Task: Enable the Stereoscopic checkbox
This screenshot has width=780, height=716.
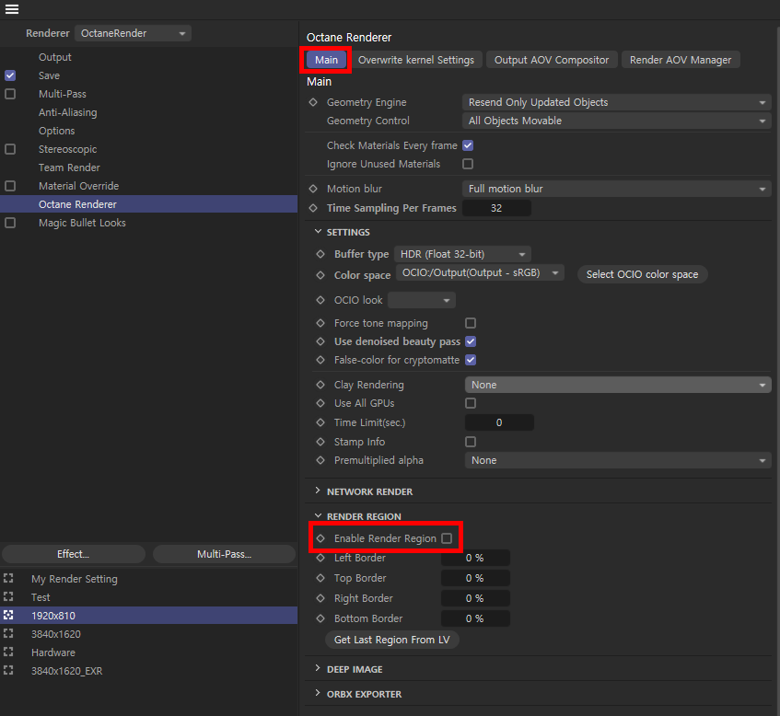Action: [10, 149]
